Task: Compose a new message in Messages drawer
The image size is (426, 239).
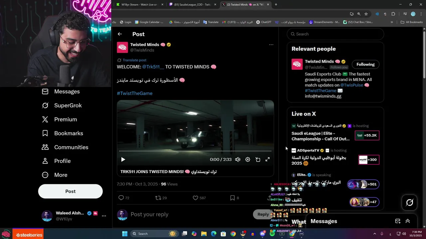Action: tap(398, 221)
